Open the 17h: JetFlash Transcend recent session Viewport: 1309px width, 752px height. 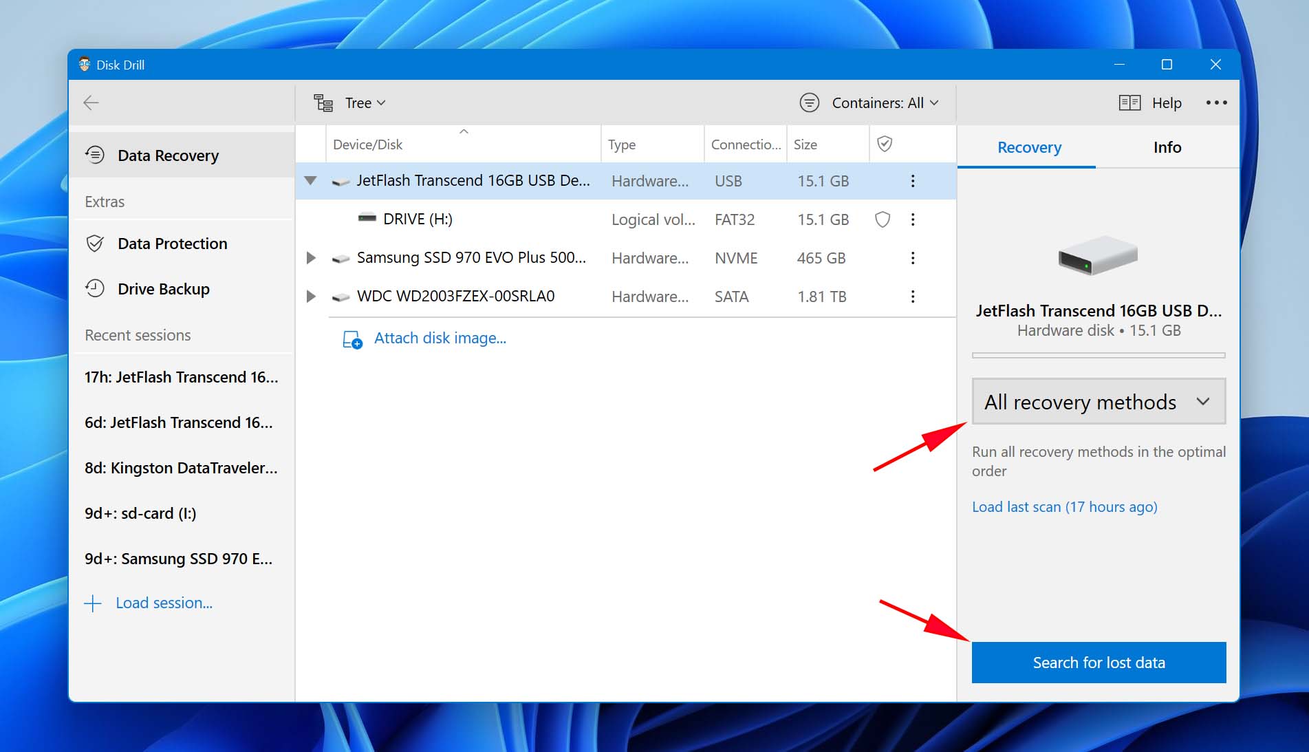pyautogui.click(x=182, y=377)
